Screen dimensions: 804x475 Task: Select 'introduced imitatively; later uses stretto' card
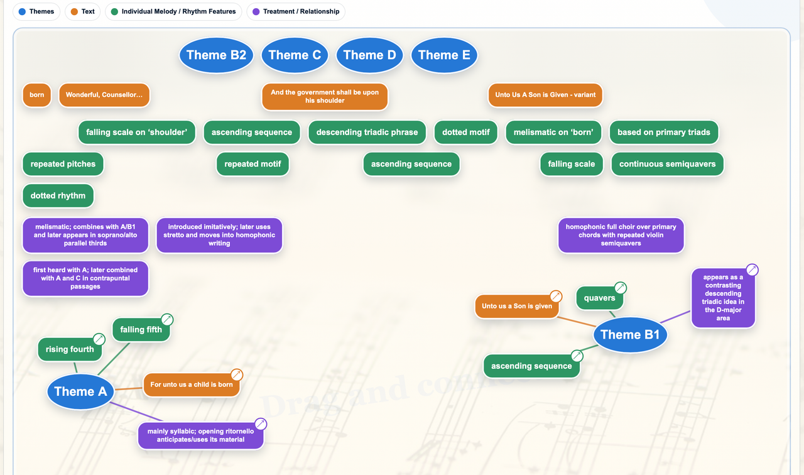(x=219, y=235)
